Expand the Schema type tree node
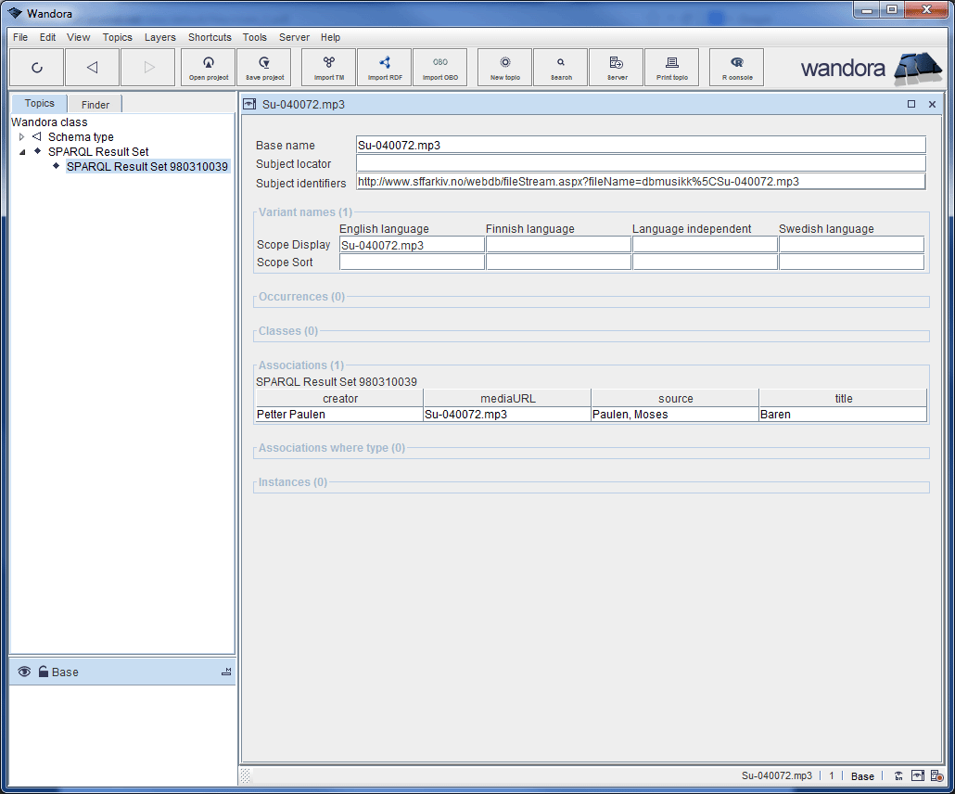This screenshot has width=955, height=794. tap(20, 137)
